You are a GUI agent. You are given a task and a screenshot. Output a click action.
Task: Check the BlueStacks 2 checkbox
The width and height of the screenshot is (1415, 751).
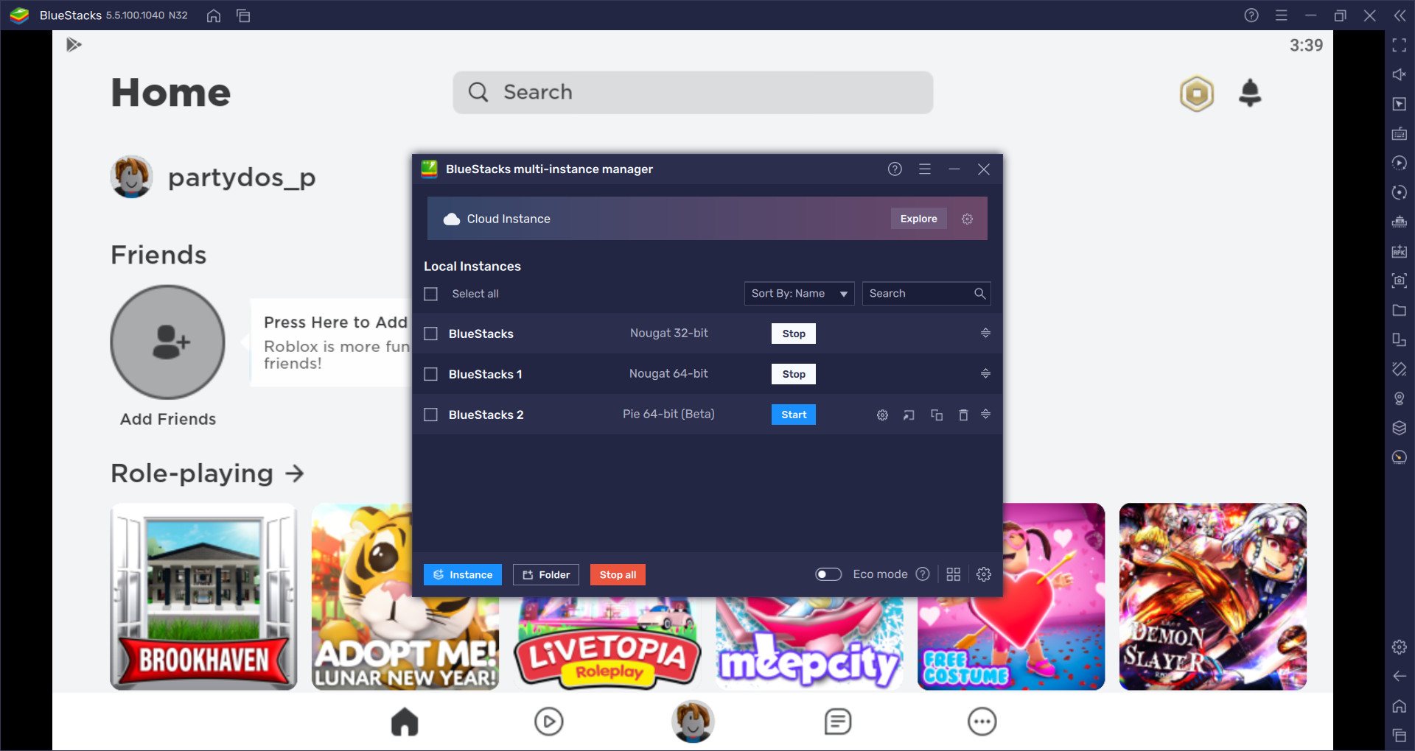pos(431,415)
